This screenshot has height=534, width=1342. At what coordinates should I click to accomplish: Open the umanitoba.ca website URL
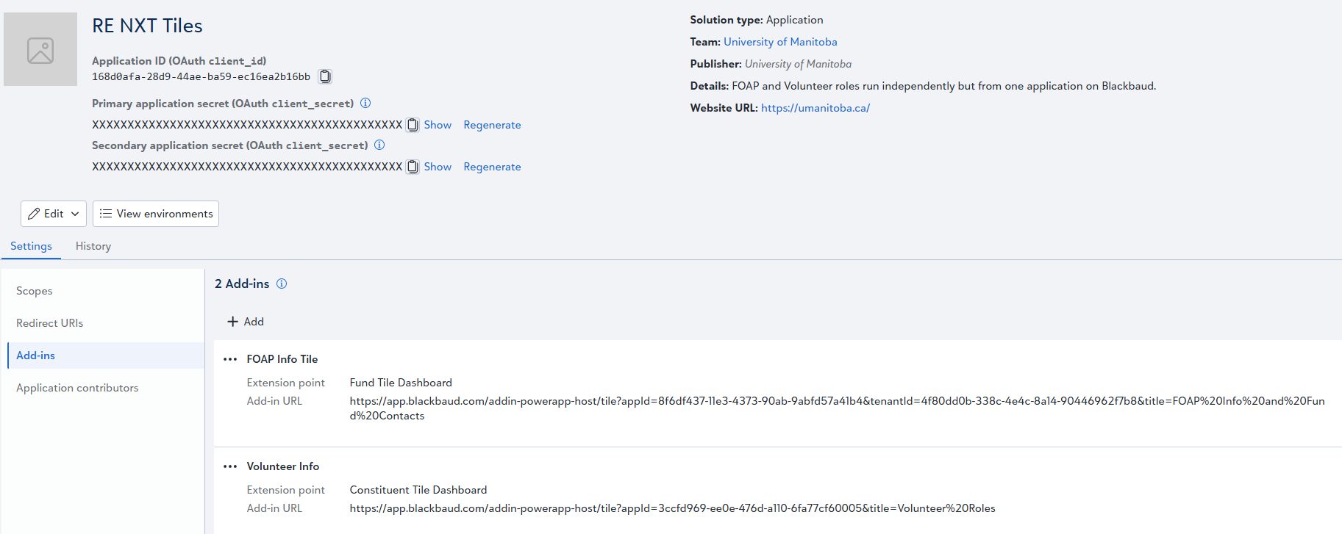pyautogui.click(x=815, y=108)
